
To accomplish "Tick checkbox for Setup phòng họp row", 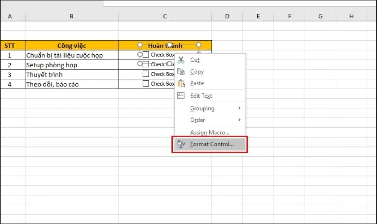I will coord(146,64).
